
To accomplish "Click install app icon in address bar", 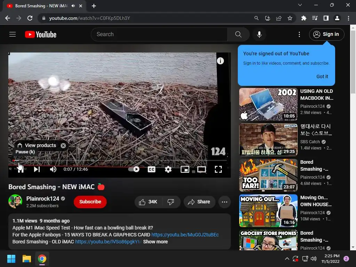I will (267, 18).
